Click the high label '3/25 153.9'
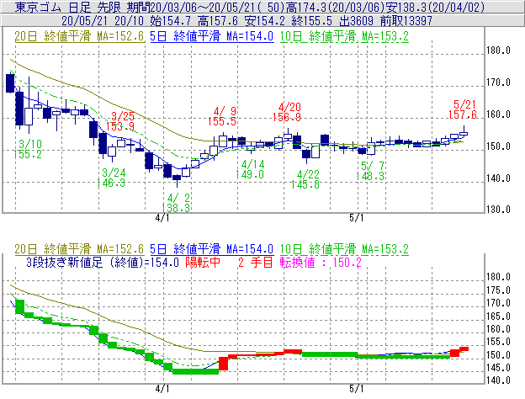The width and height of the screenshot is (525, 399). coord(120,121)
